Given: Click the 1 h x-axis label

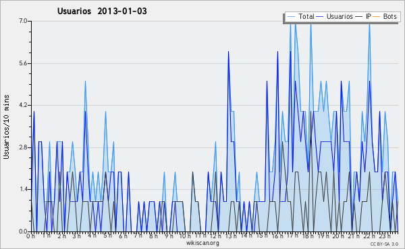Looking at the screenshot, I should (x=46, y=236).
